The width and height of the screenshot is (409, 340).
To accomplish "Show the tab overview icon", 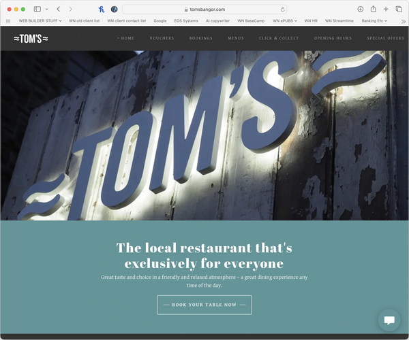I will [x=399, y=9].
